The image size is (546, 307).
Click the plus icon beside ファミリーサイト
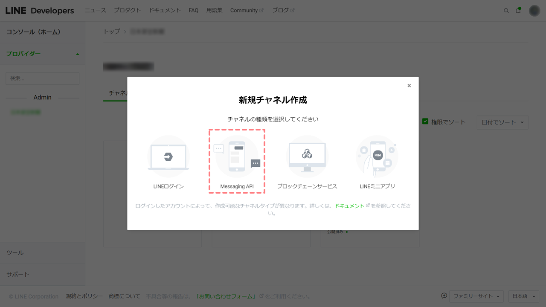tap(444, 295)
